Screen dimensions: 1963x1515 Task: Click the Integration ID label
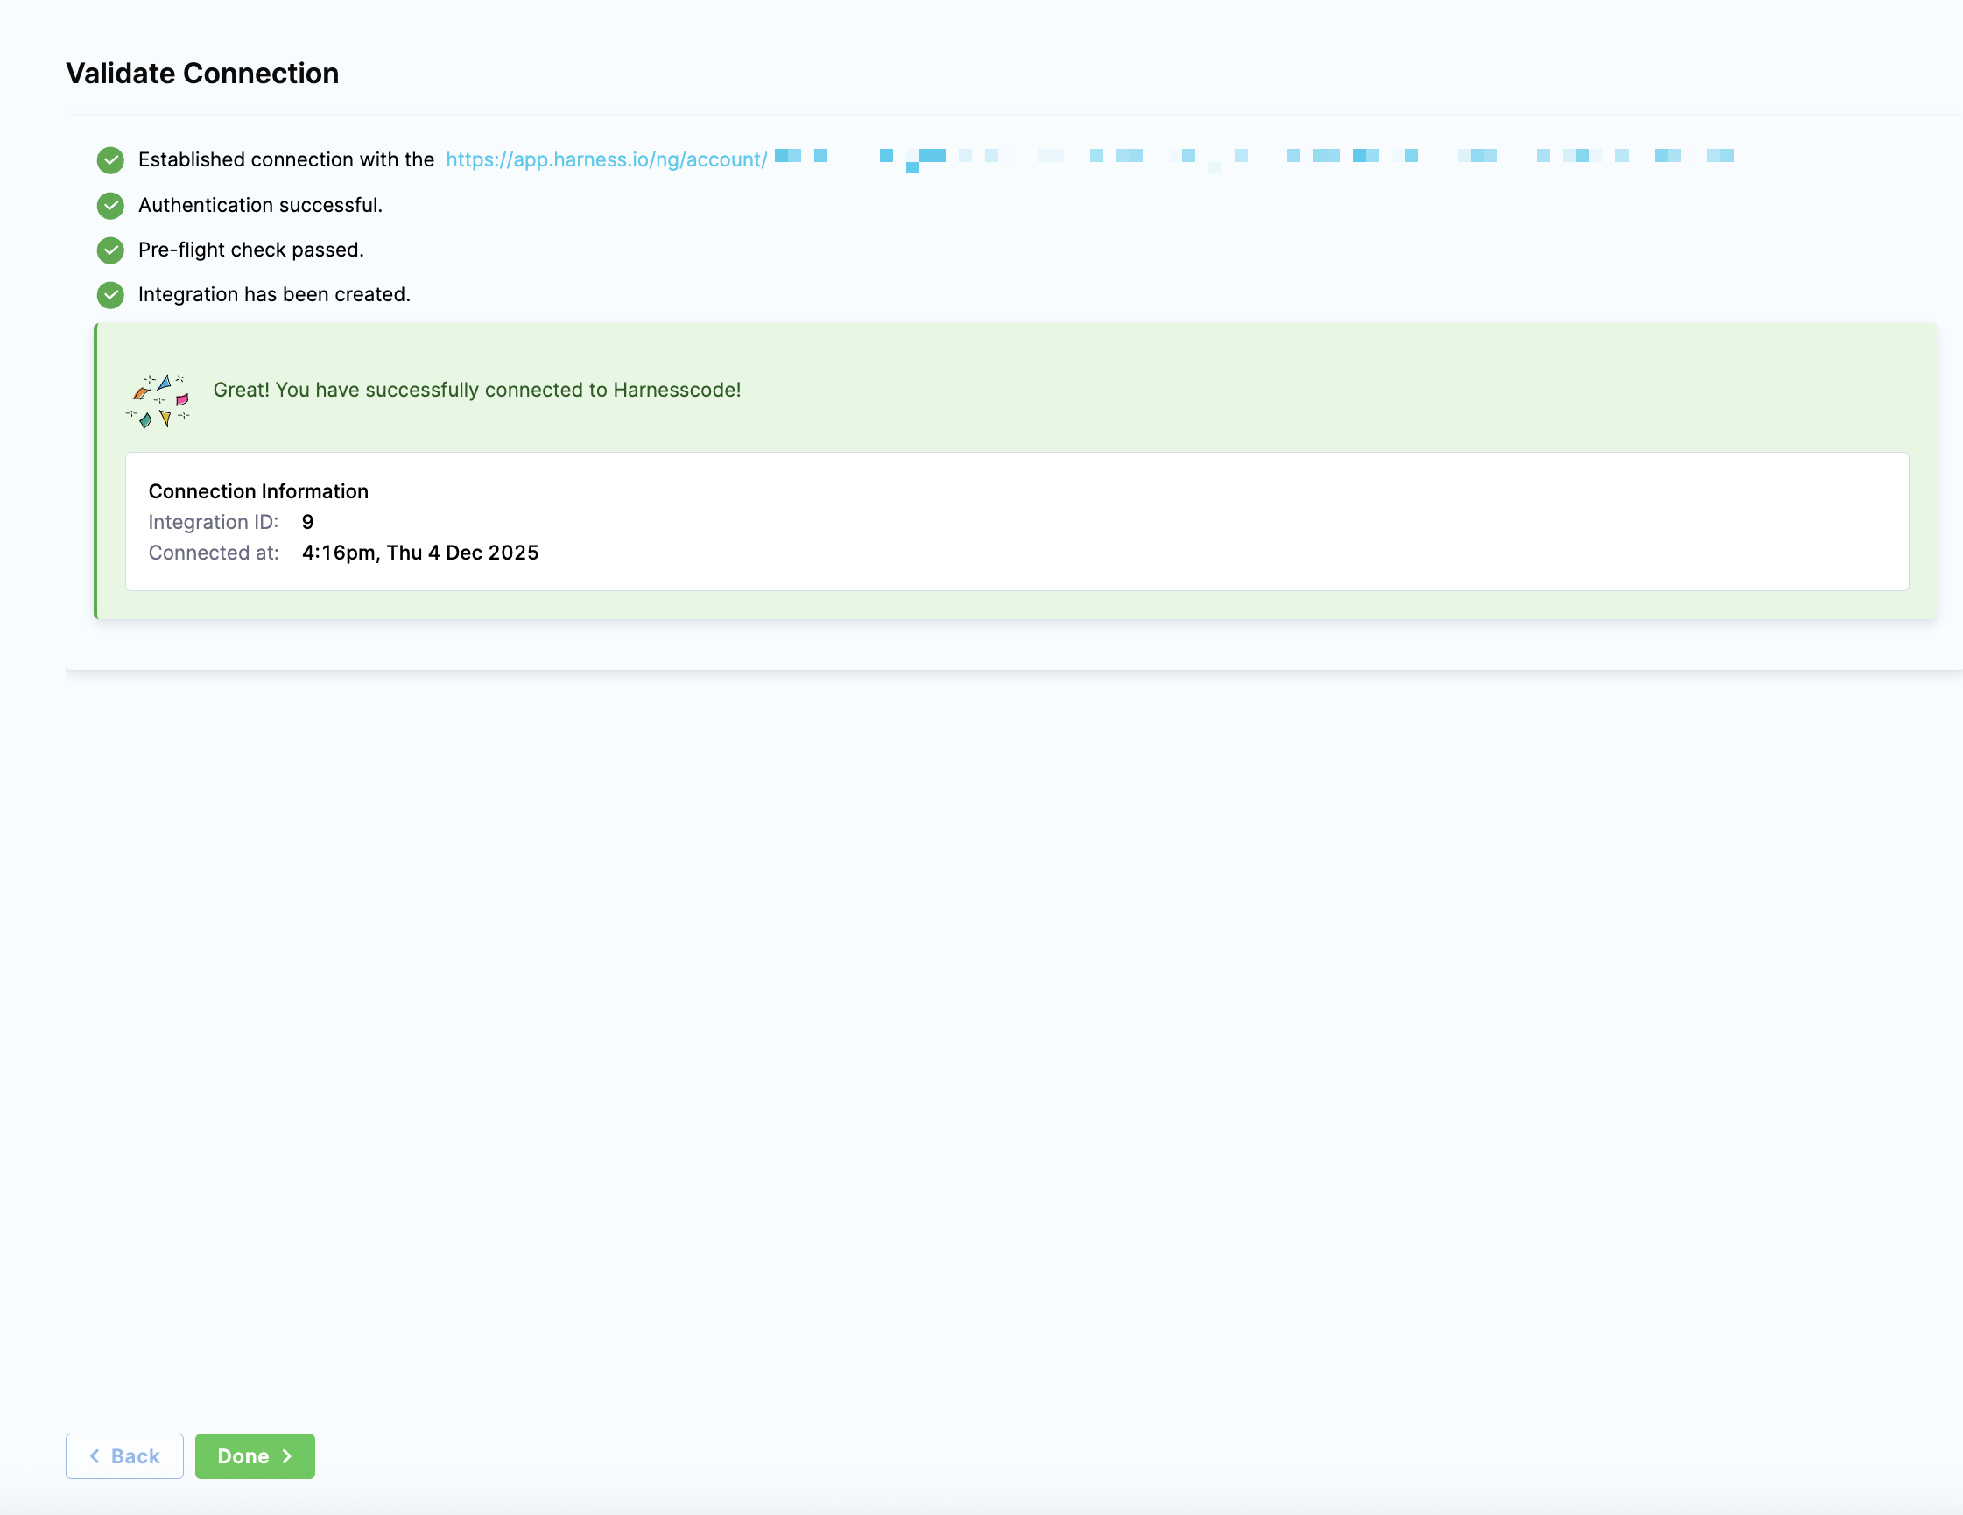click(x=213, y=523)
